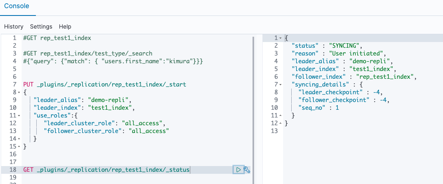Click the "rep_test1_index" follower_index value
Image resolution: width=443 pixels, height=184 pixels.
pos(384,77)
